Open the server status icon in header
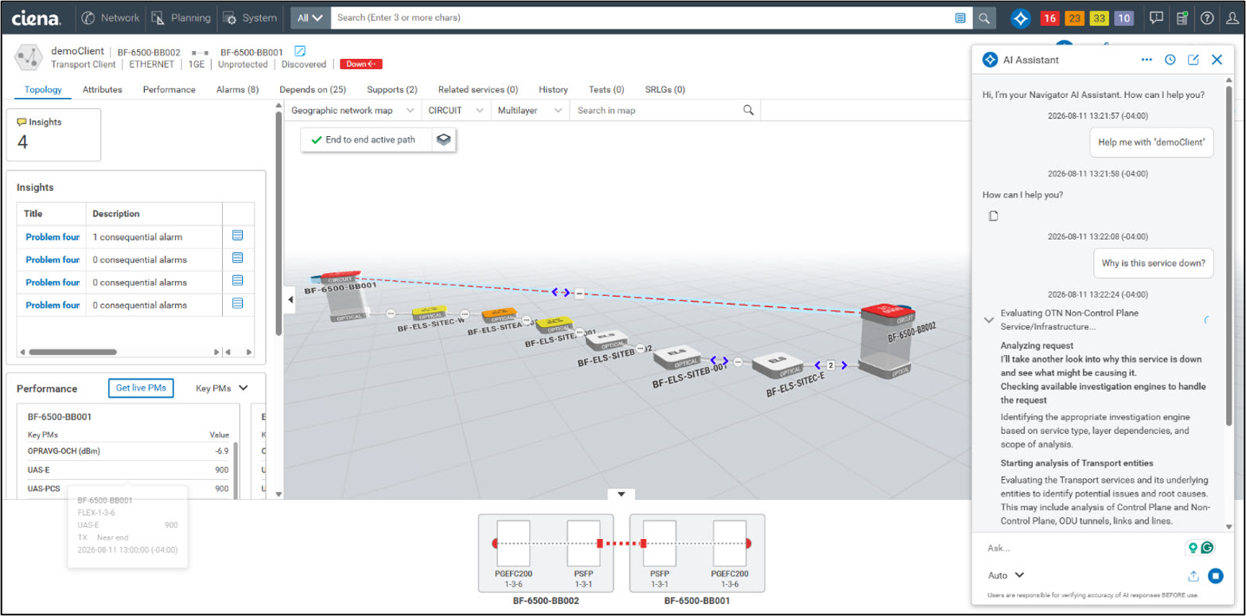Image resolution: width=1246 pixels, height=616 pixels. click(1182, 18)
